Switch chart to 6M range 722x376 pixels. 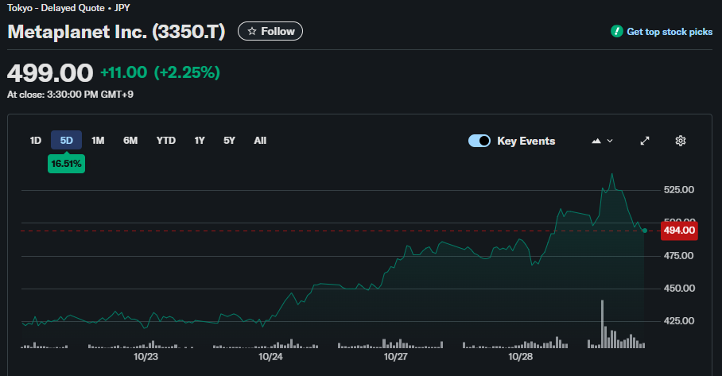pos(130,141)
